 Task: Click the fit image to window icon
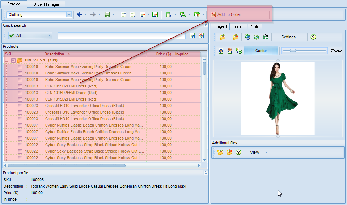[221, 51]
